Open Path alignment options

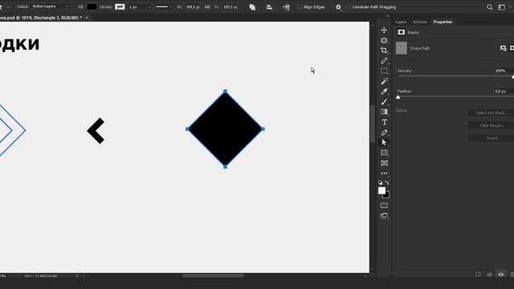click(269, 7)
